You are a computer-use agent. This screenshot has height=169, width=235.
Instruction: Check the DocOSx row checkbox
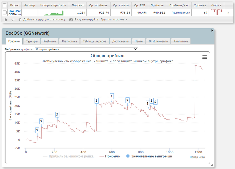tap(5, 13)
